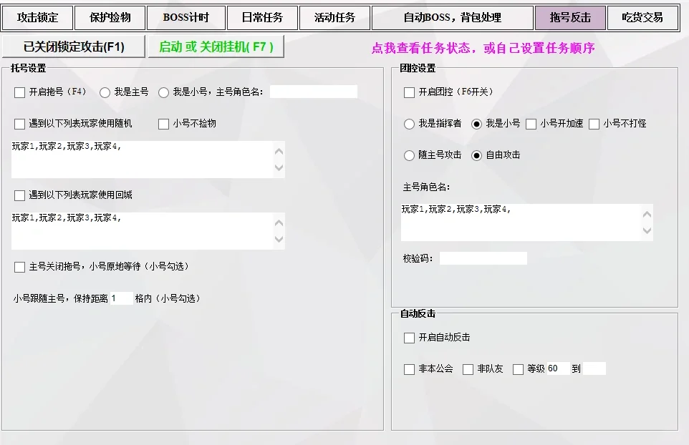Select the 我是指挥者 radio button

409,124
